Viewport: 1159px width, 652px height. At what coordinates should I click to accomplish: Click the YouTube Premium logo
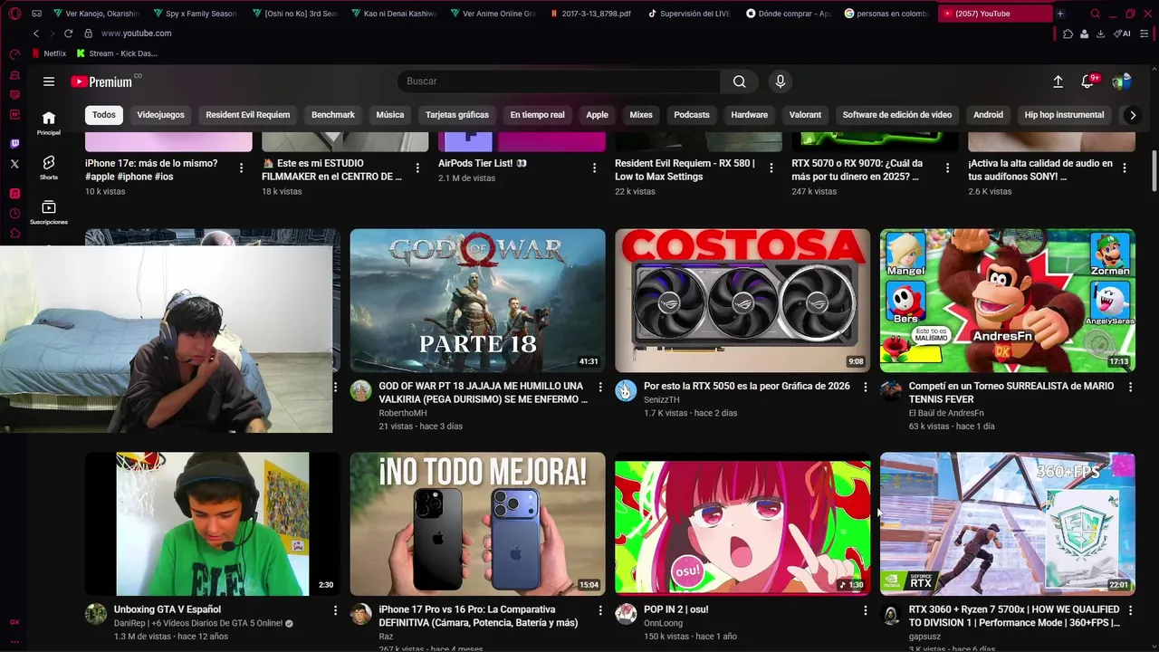[101, 81]
